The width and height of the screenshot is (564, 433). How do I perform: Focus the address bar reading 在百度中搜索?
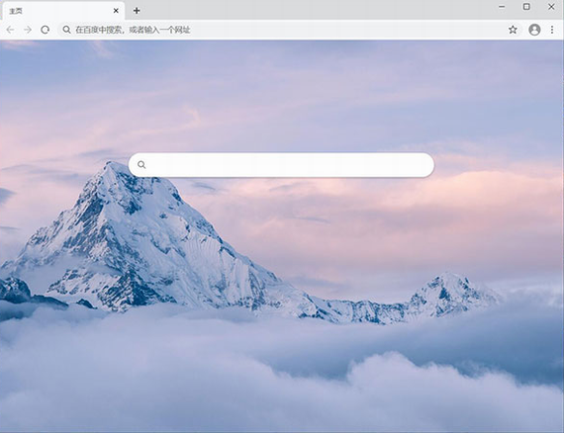coord(281,30)
